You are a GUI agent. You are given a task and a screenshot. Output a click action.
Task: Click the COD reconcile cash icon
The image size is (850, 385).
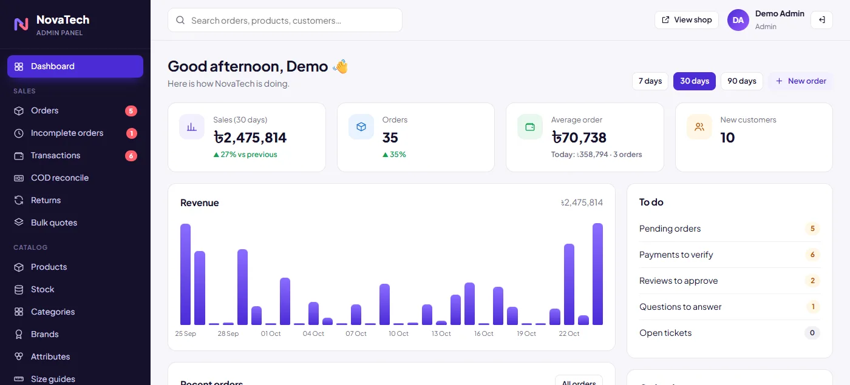19,178
